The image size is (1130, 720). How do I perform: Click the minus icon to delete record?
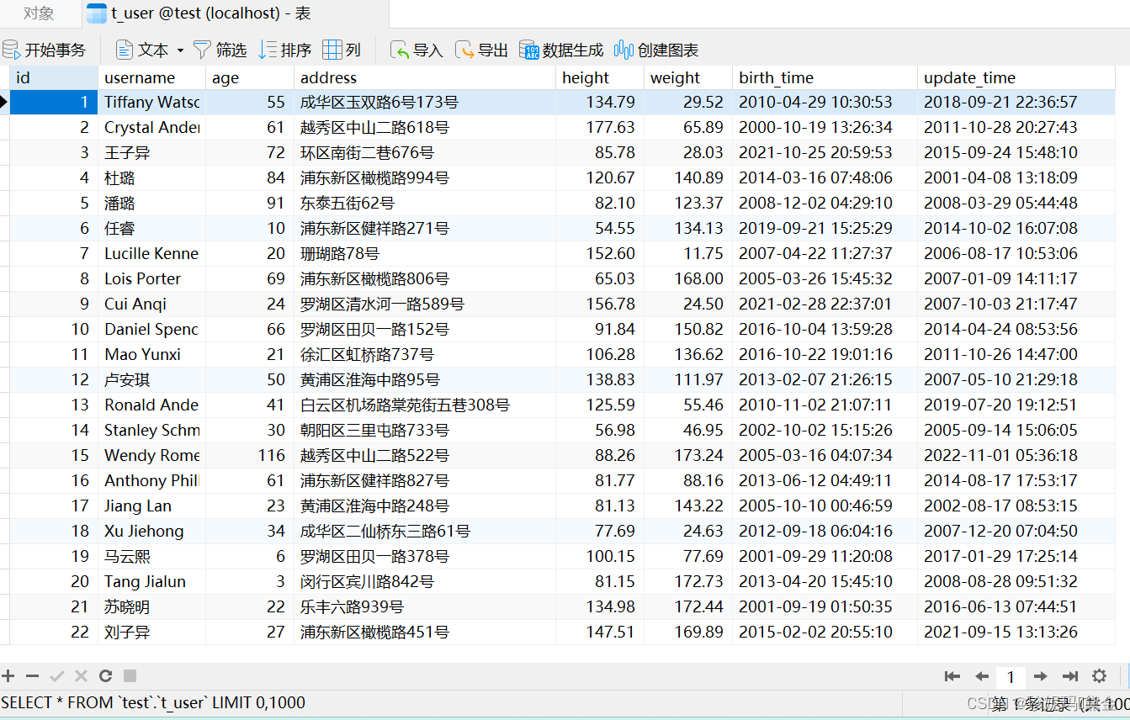32,675
